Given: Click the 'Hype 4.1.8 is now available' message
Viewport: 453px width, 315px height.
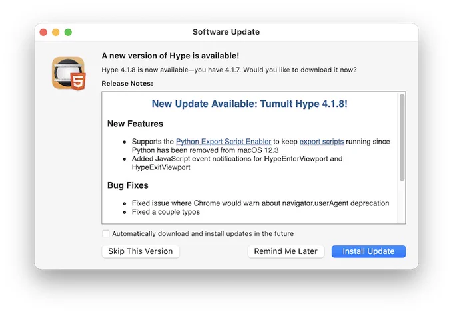Looking at the screenshot, I should coord(228,70).
